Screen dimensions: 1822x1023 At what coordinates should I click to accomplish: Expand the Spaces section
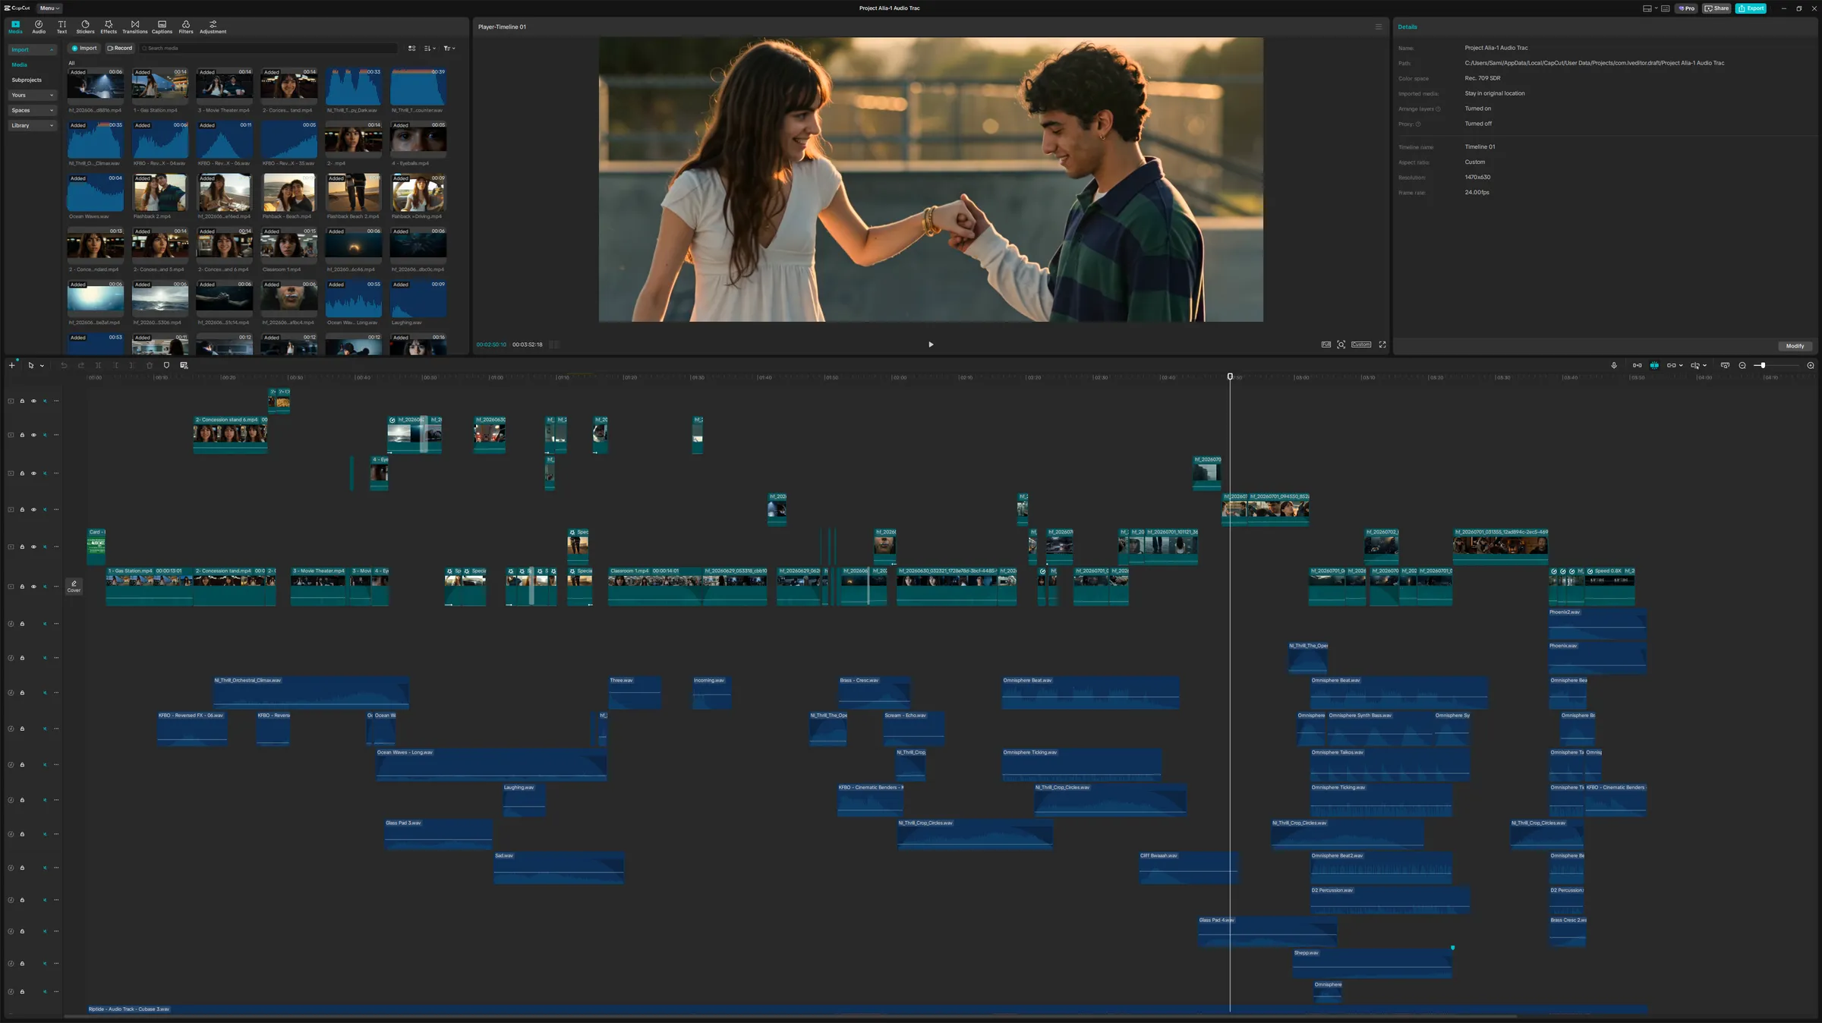32,110
